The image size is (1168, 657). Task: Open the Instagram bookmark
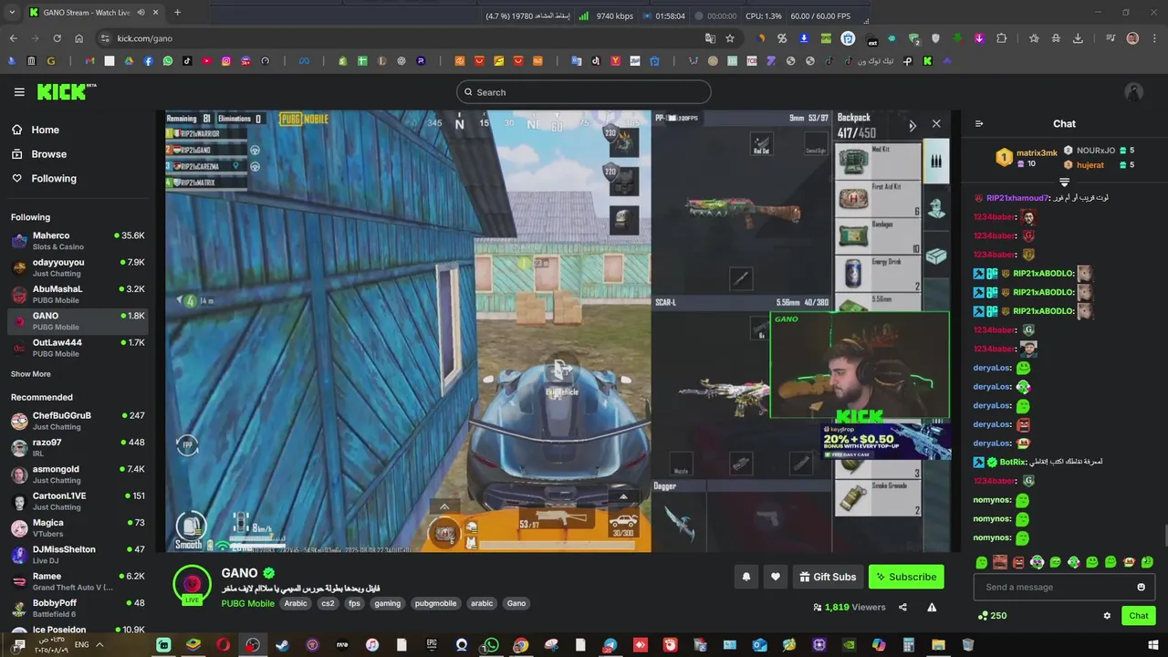[x=226, y=61]
